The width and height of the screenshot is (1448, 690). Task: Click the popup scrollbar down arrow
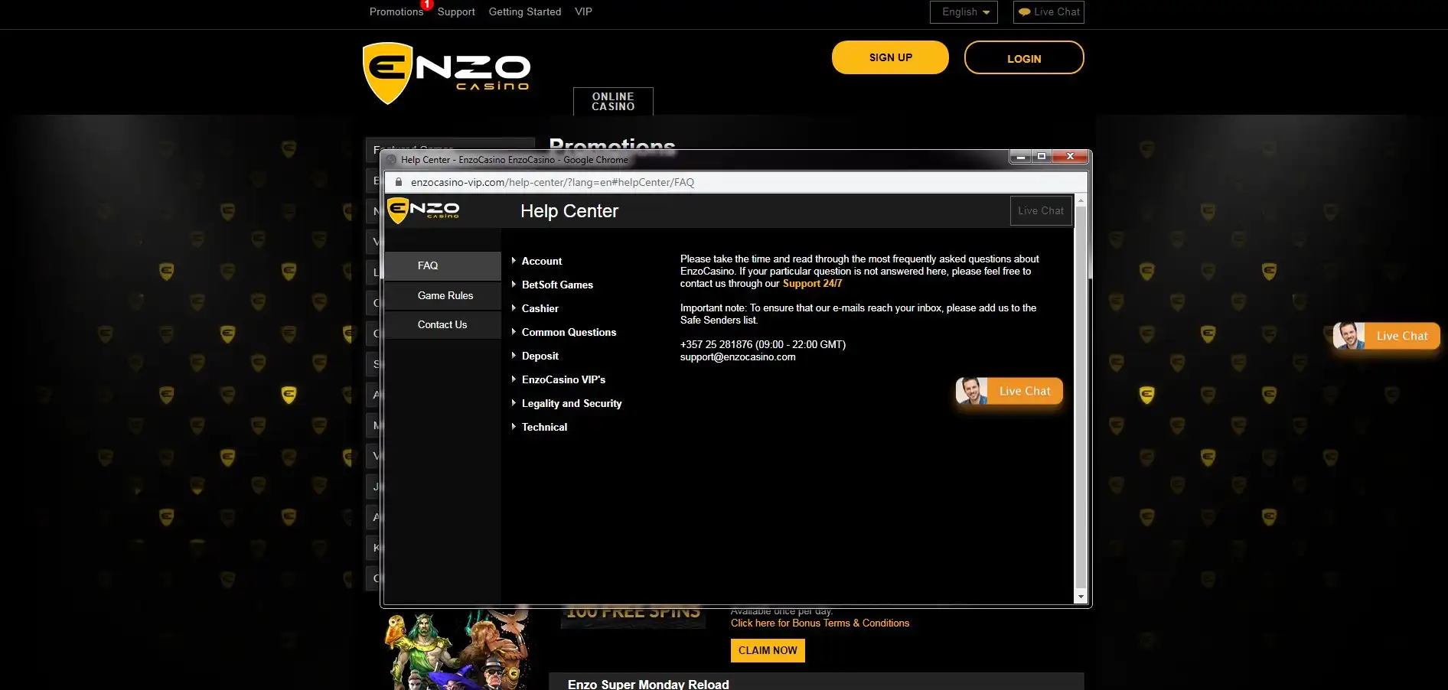(x=1081, y=596)
